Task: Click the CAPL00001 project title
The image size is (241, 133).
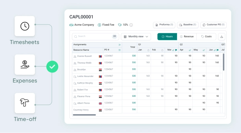Action: click(81, 17)
